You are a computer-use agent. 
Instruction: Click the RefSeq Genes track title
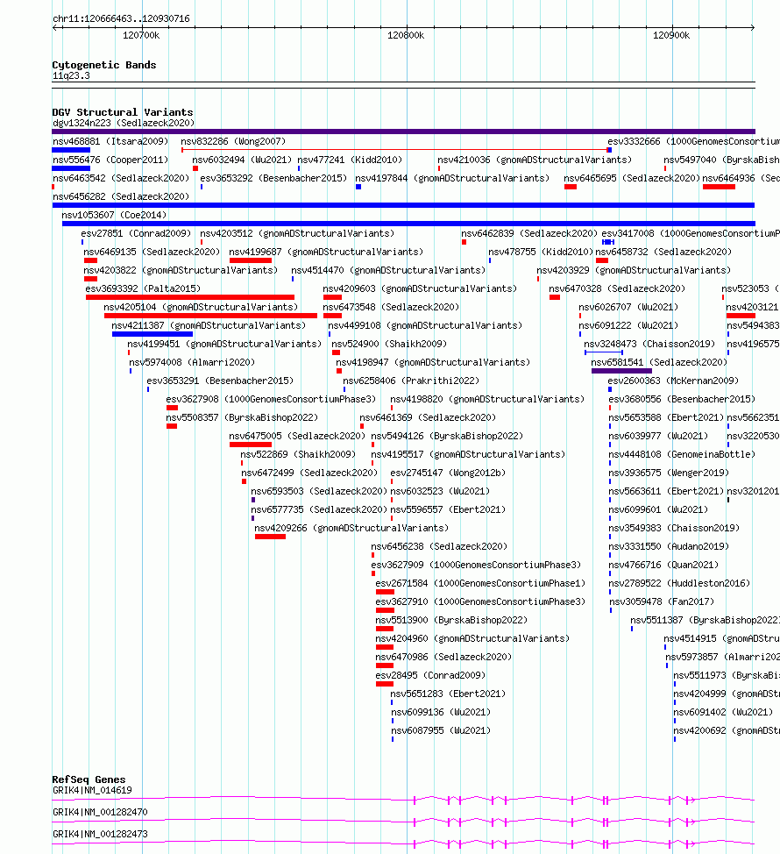coord(89,779)
